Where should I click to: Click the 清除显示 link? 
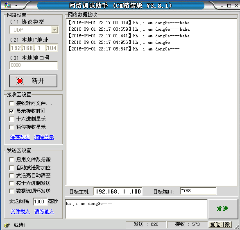coord(44,137)
